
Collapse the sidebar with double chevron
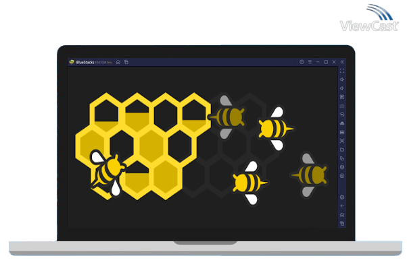pos(342,62)
